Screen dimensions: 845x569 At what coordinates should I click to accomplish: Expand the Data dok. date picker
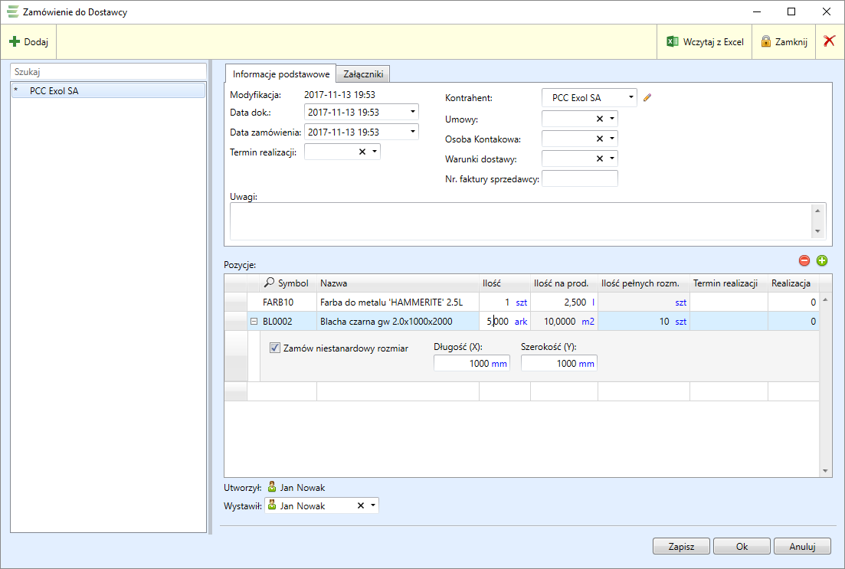pos(413,112)
